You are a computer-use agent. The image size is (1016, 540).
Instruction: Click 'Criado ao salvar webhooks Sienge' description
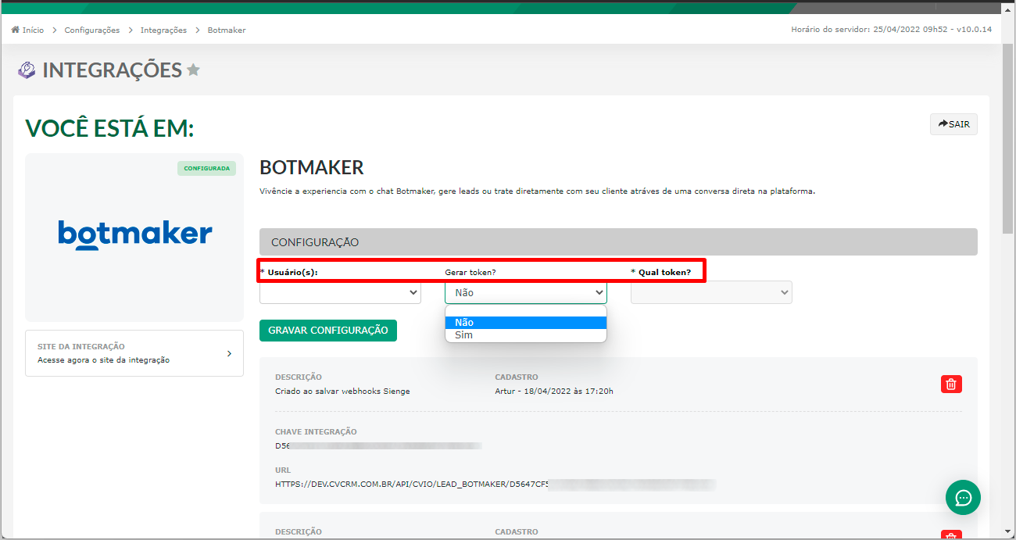(x=342, y=391)
